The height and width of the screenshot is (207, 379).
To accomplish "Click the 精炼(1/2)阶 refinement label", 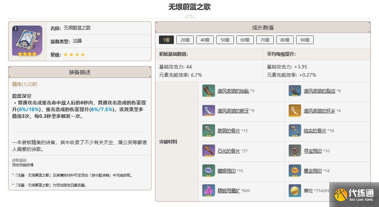I will [x=25, y=84].
